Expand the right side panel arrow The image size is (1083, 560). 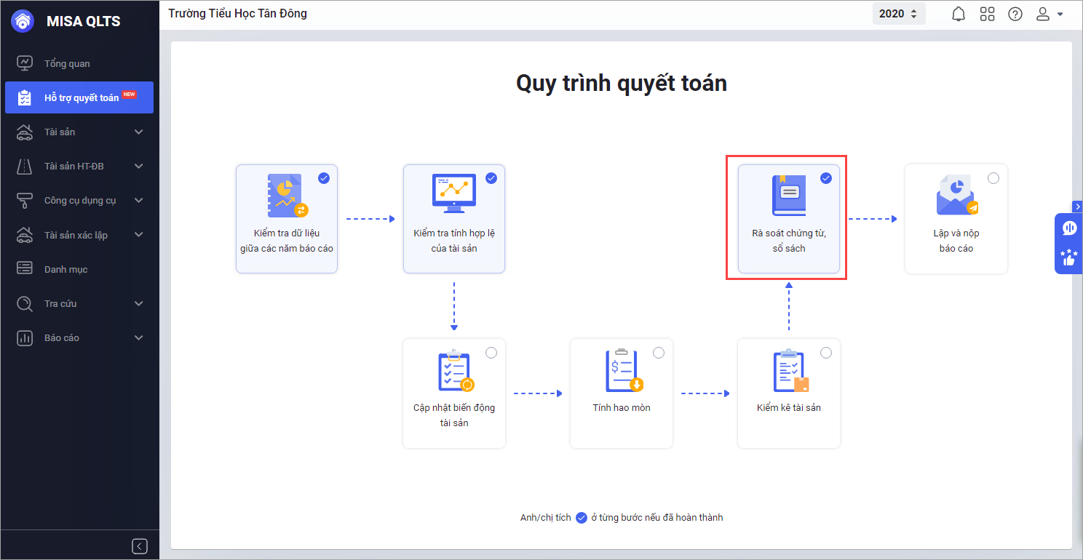tap(1078, 207)
